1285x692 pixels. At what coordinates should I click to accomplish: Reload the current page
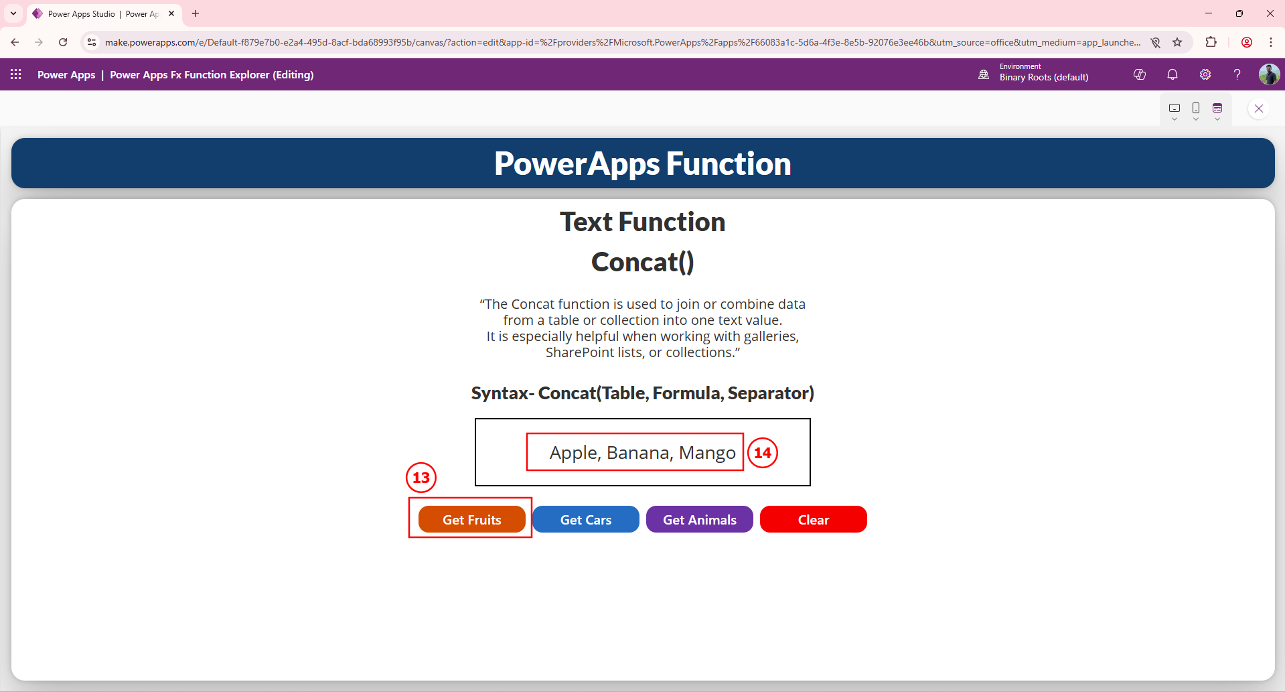[x=63, y=42]
